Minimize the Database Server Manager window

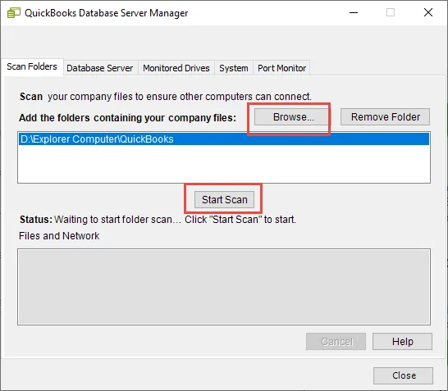[354, 12]
